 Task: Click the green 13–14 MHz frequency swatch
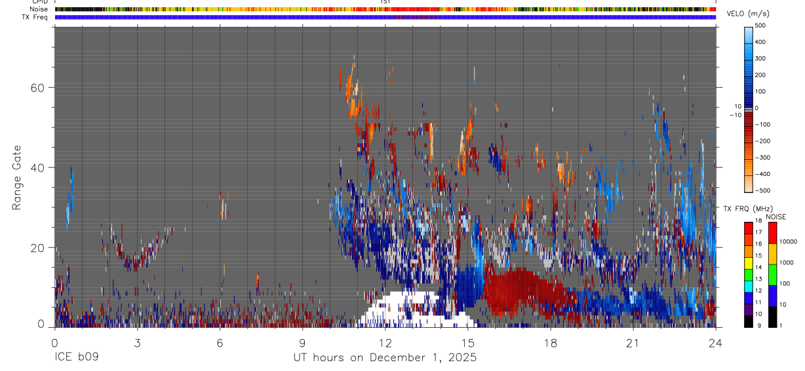[x=749, y=274]
